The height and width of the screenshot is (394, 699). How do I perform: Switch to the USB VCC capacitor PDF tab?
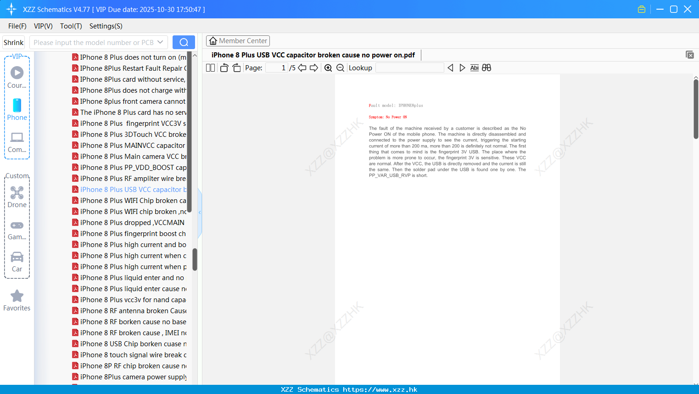(313, 55)
